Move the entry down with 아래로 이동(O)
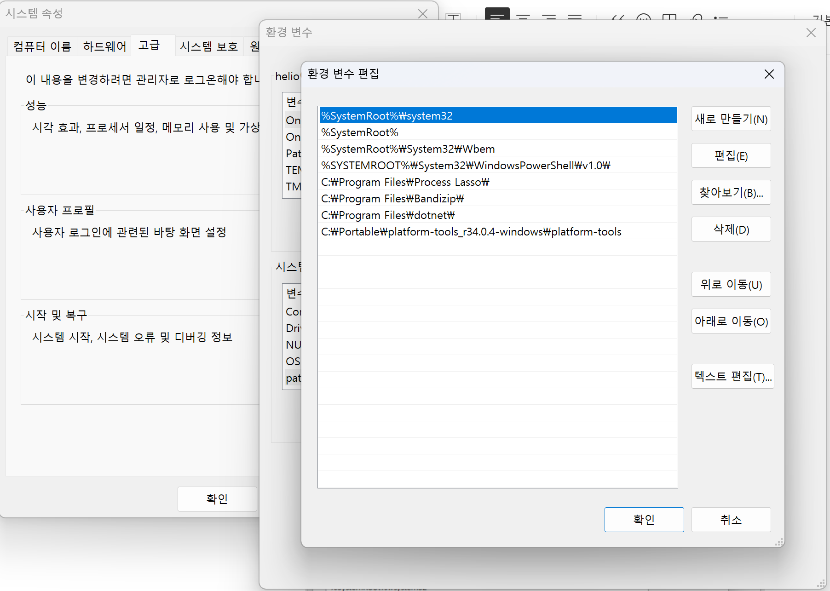Viewport: 830px width, 591px height. tap(731, 321)
